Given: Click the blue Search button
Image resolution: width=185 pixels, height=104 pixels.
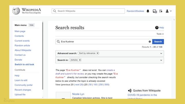Looking at the screenshot, I should pyautogui.click(x=158, y=42).
